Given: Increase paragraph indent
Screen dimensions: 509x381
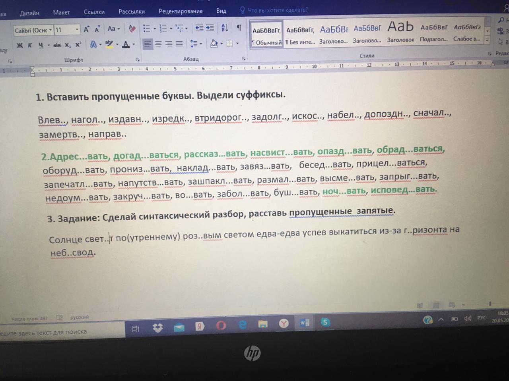Looking at the screenshot, I should pyautogui.click(x=210, y=28).
